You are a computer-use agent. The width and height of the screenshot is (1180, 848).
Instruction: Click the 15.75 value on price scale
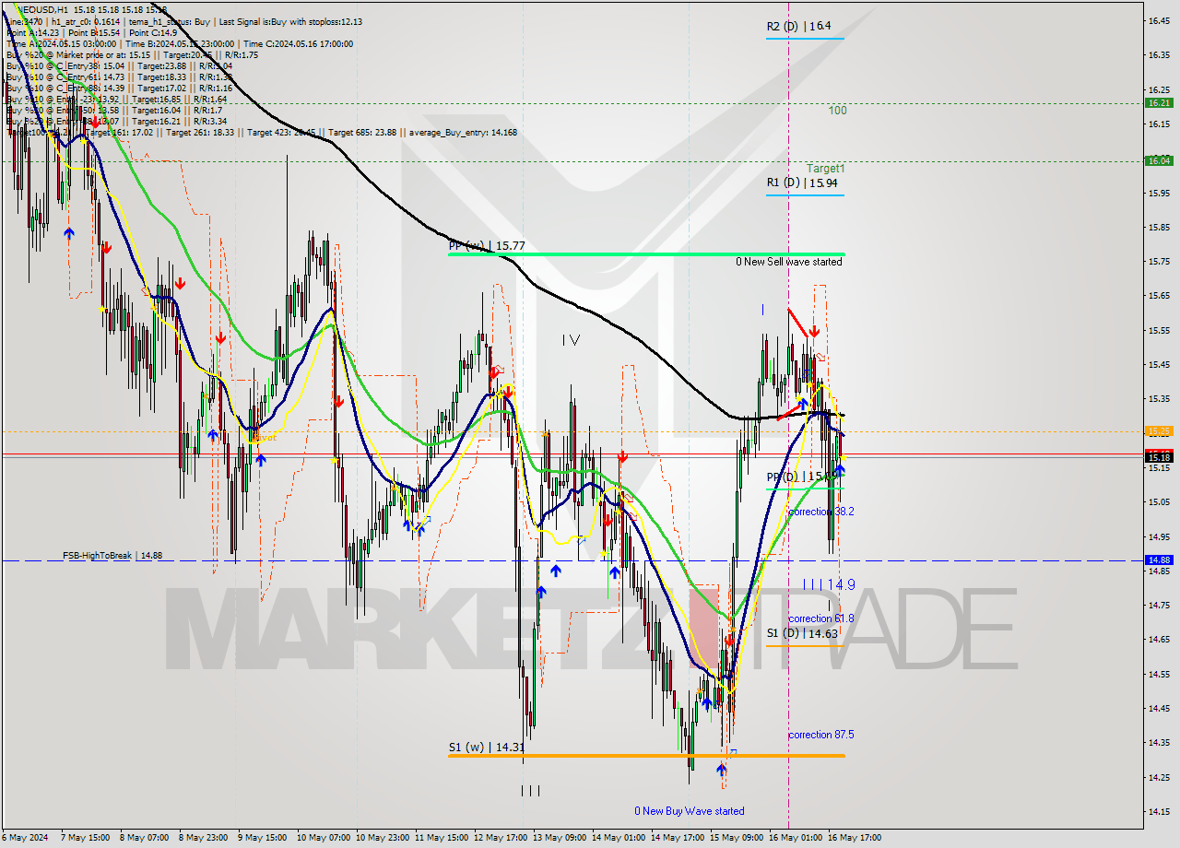point(1158,262)
